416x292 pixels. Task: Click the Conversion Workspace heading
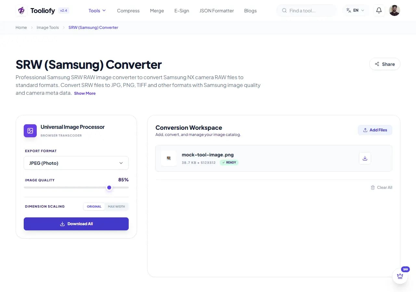coord(189,128)
